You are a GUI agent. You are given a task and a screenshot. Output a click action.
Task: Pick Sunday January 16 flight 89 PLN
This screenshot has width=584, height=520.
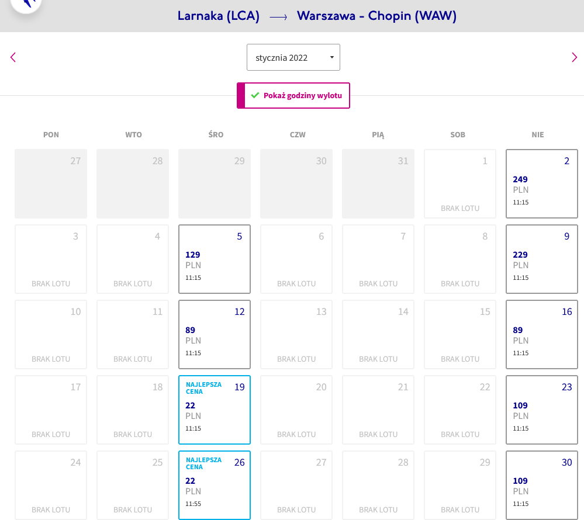pyautogui.click(x=541, y=335)
